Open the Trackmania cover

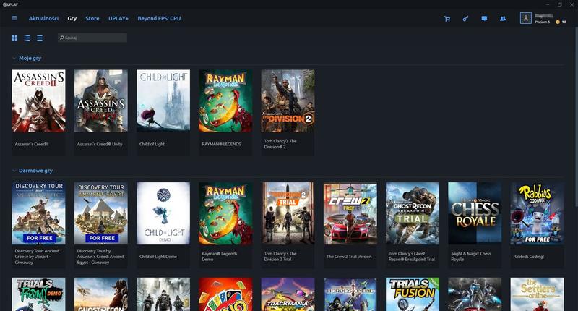(x=288, y=294)
